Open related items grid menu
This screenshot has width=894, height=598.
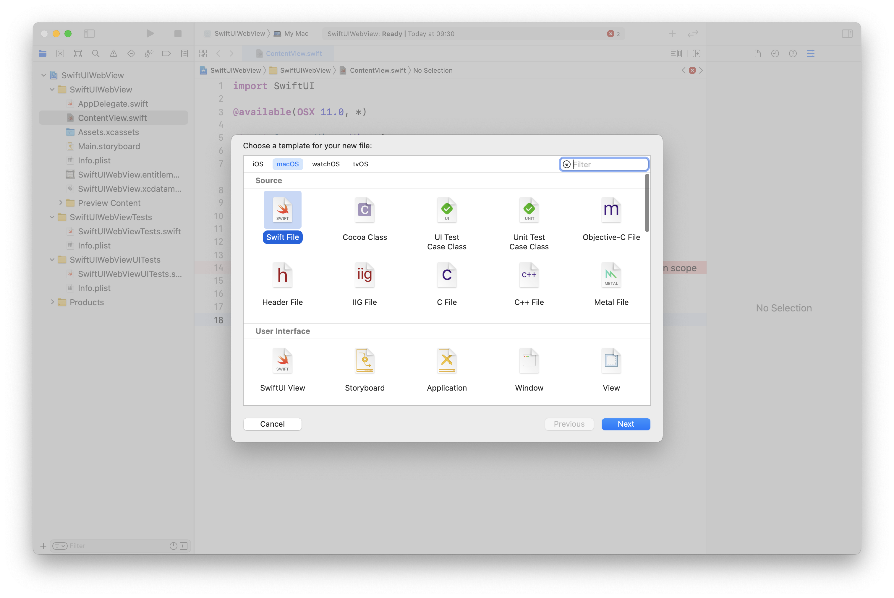point(203,53)
